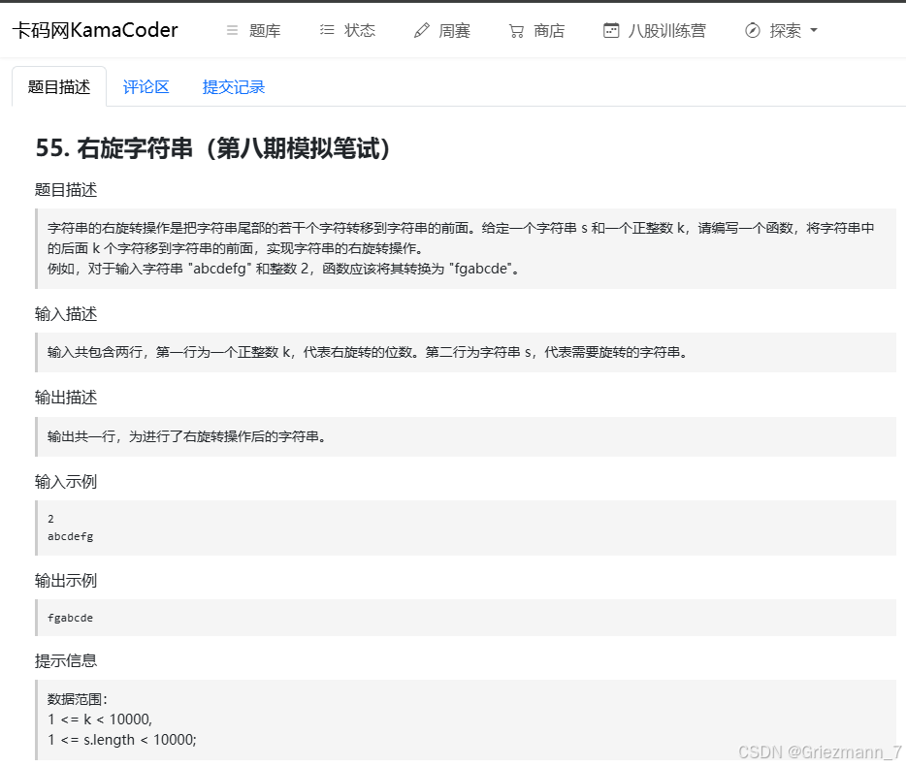Select the 题目描述 tab

[59, 86]
